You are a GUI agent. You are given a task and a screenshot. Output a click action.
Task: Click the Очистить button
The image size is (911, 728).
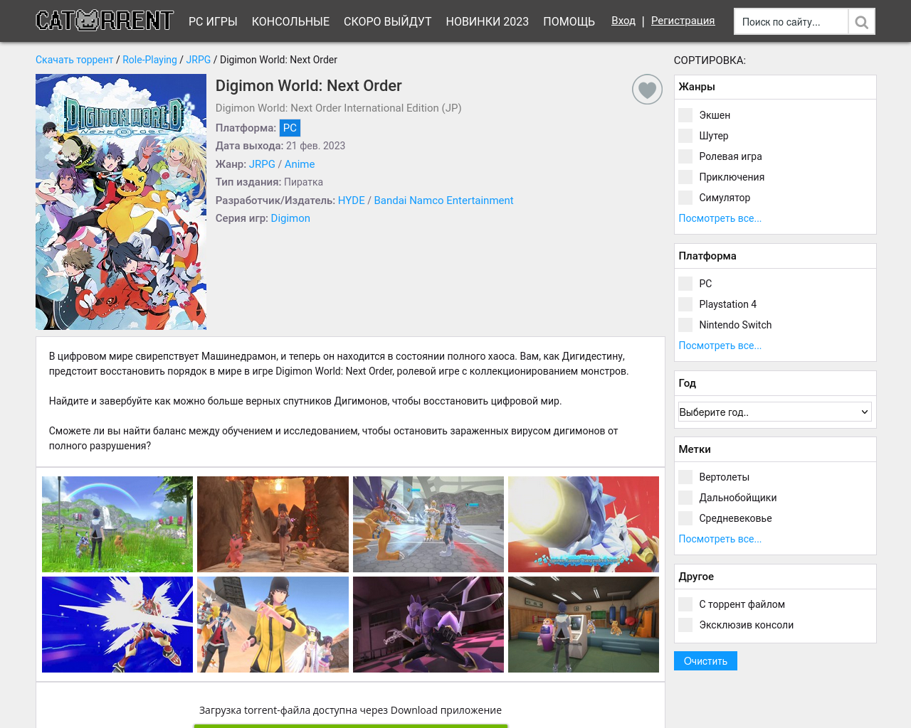[x=705, y=661]
